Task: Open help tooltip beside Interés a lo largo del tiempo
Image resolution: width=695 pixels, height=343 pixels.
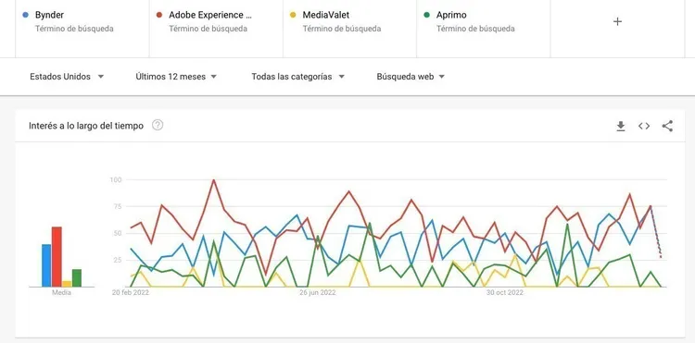Action: (x=158, y=125)
